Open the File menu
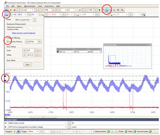Screen dimensions: 160x135 click(8, 6)
